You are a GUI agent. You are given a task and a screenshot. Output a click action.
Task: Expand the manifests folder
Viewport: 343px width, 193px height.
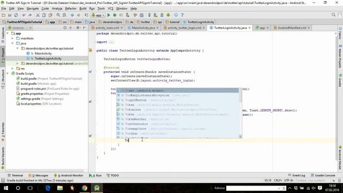pos(12,38)
